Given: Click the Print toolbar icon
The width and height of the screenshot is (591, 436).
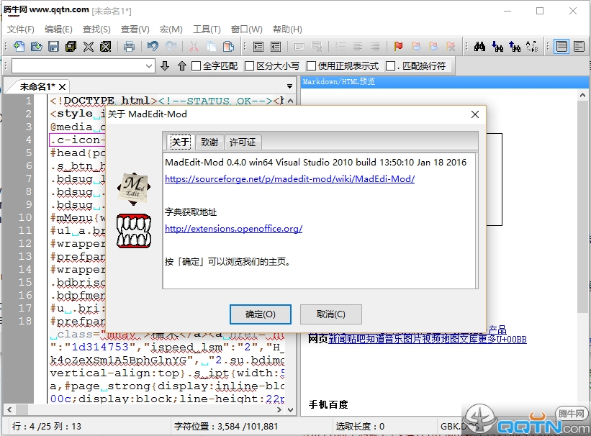Looking at the screenshot, I should [x=129, y=47].
